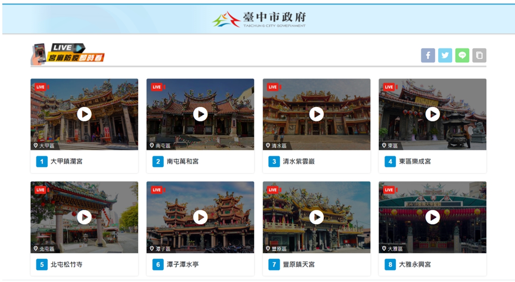Screen dimensions: 515x282
Task: Play 北屯松竹寺 live stream
Action: point(84,217)
